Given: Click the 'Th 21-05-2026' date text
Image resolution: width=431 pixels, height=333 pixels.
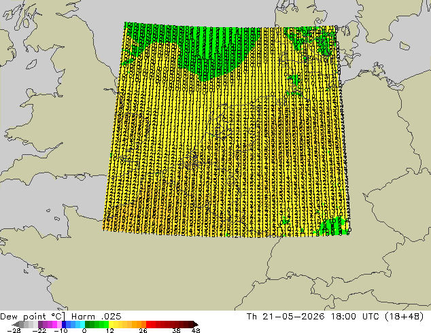Looking at the screenshot, I should (x=286, y=317).
